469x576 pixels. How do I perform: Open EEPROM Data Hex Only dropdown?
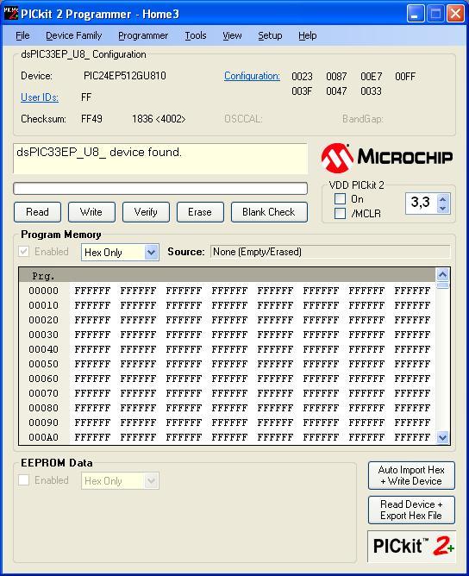[120, 481]
